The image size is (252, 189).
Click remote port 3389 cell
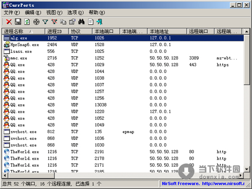point(194,58)
